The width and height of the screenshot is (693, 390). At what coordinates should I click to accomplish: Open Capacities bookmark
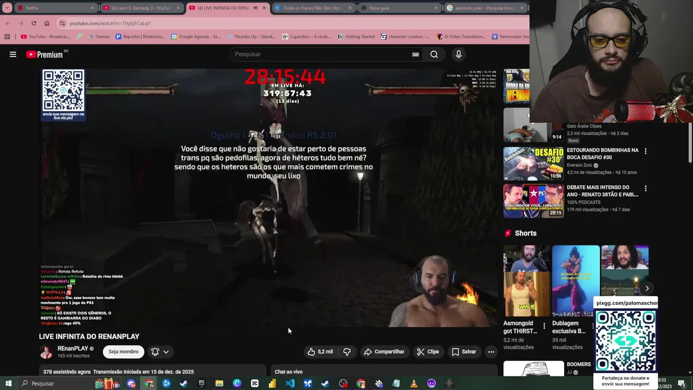(x=306, y=37)
